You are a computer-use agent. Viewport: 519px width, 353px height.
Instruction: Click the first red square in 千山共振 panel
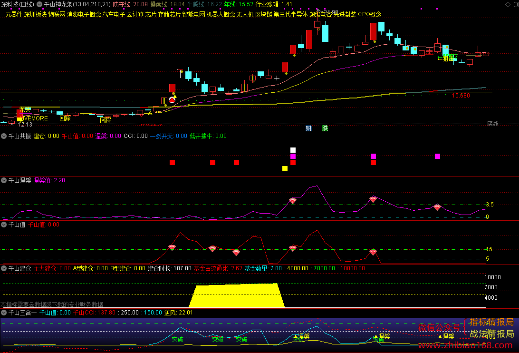(172, 162)
